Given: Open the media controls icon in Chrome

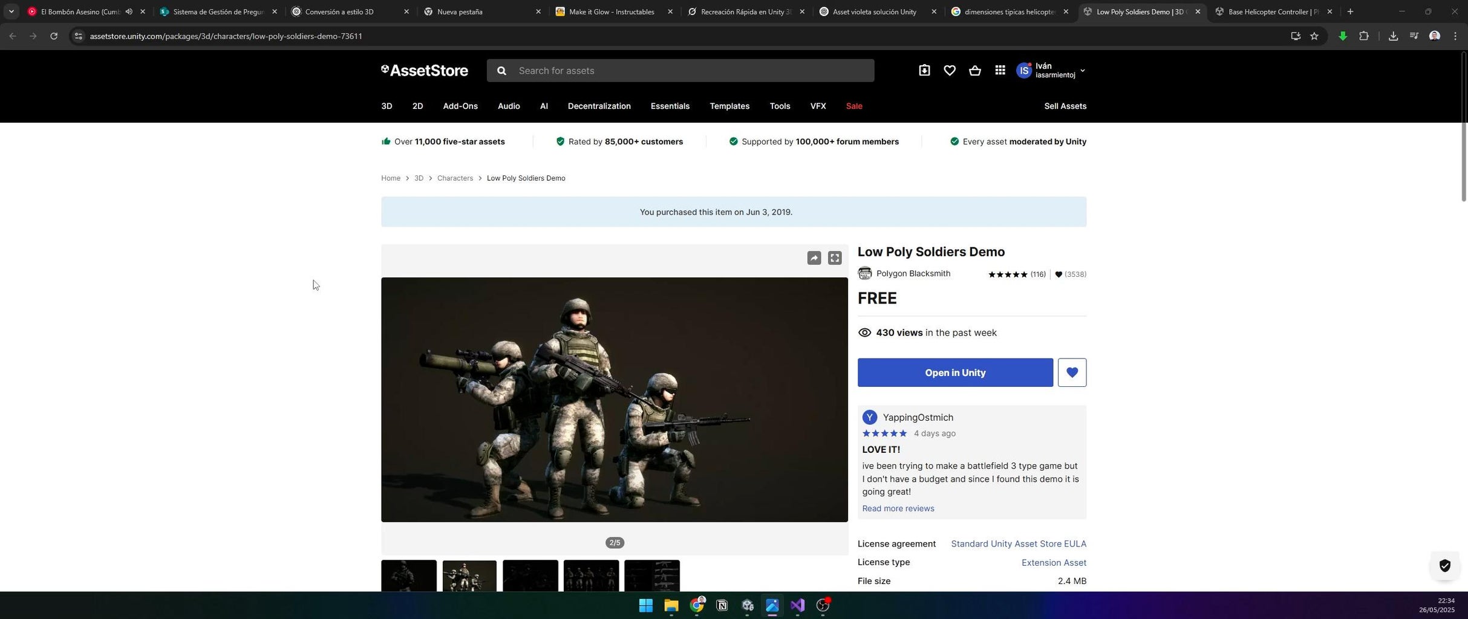Looking at the screenshot, I should (1414, 36).
